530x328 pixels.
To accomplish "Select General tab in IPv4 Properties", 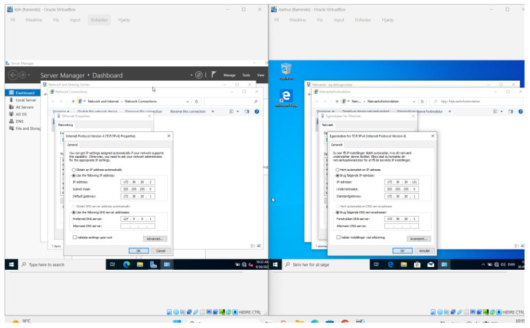I will [72, 145].
